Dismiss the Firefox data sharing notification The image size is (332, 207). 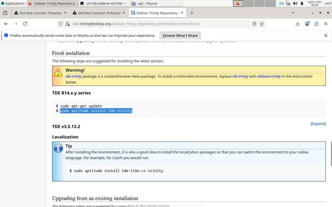pyautogui.click(x=326, y=35)
